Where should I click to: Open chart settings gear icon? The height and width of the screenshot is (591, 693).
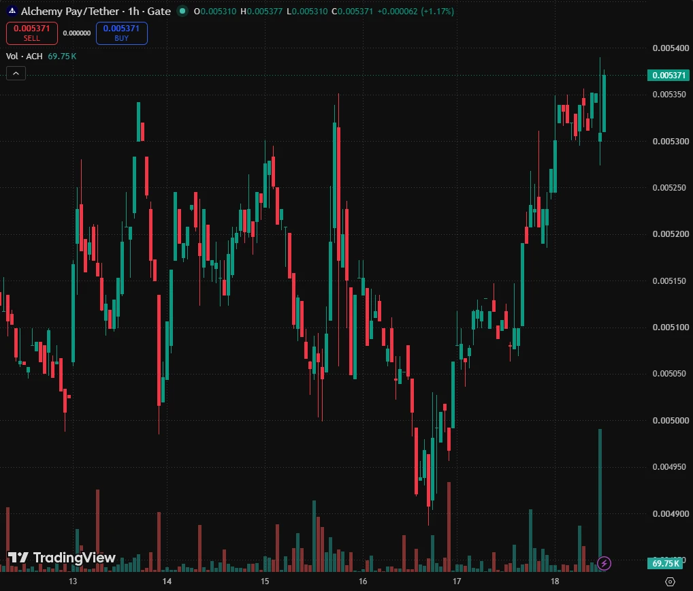[x=670, y=581]
